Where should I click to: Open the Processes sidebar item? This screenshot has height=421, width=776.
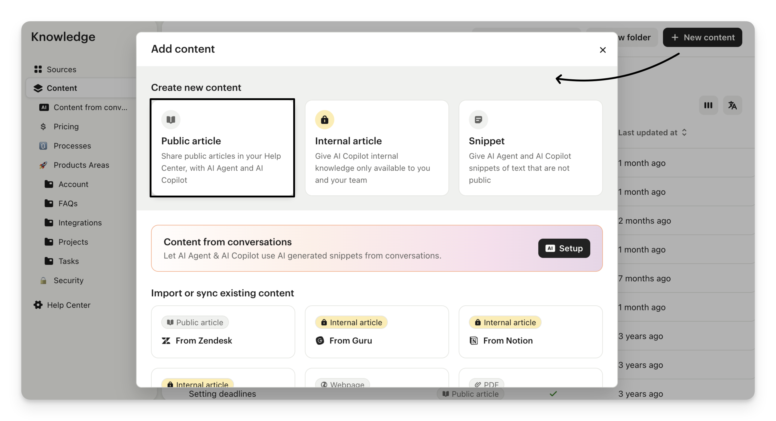pyautogui.click(x=72, y=146)
